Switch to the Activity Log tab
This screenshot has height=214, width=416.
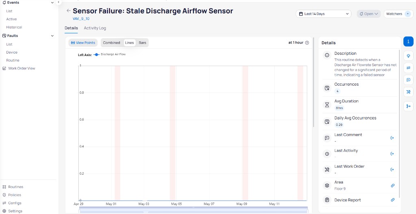95,28
